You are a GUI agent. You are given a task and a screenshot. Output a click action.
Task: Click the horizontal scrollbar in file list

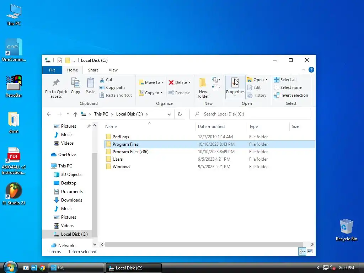tap(204, 244)
